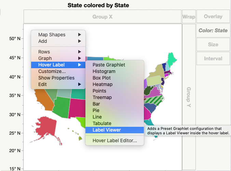Click Customize... in the context menu

[x=52, y=71]
